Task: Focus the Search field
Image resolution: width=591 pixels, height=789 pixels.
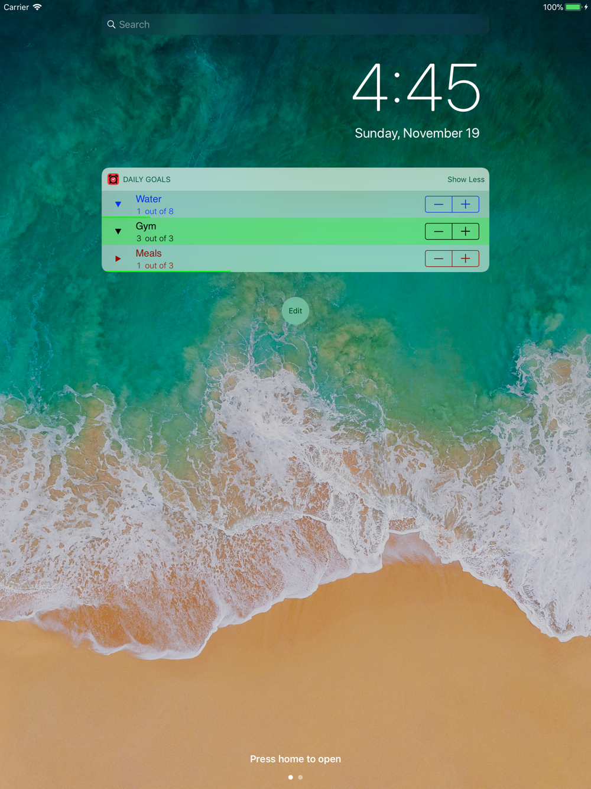Action: click(295, 24)
